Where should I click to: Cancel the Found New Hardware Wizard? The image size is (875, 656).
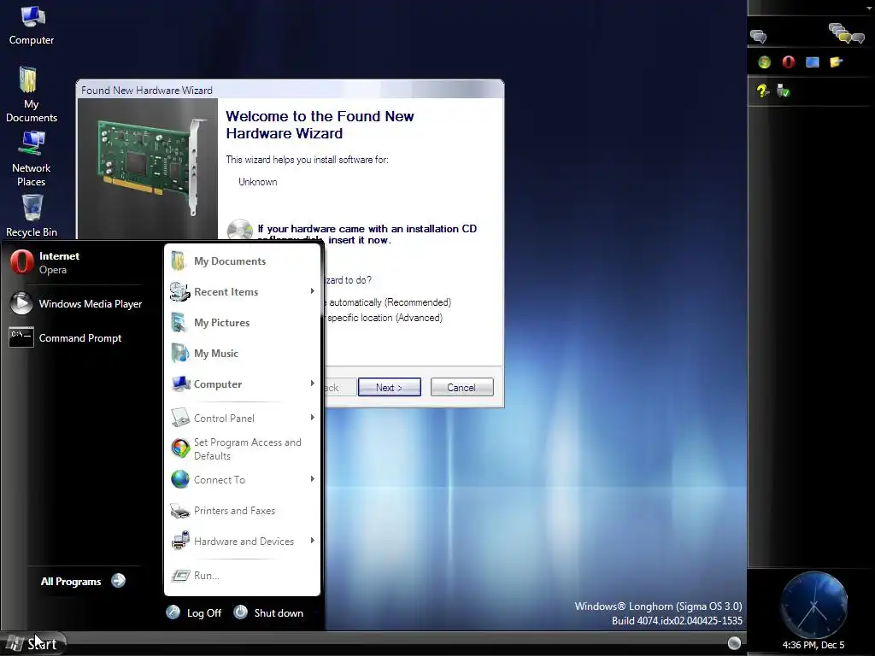pos(462,387)
